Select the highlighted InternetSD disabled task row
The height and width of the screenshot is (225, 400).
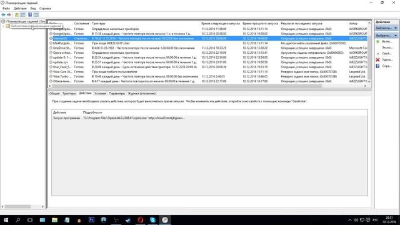(x=208, y=38)
